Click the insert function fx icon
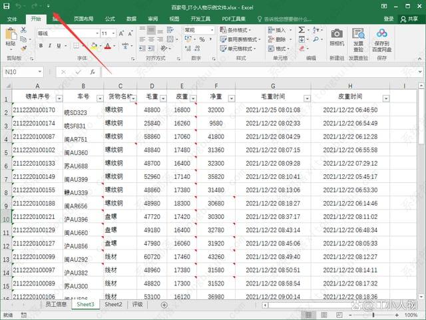 coord(93,72)
